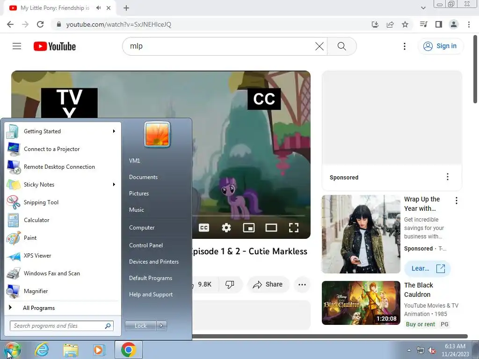
Task: Open Music from Start menu
Action: pos(137,210)
